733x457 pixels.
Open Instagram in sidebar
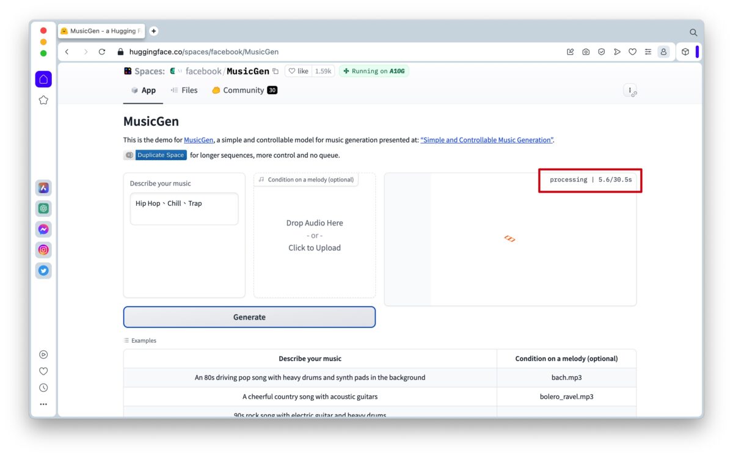pyautogui.click(x=43, y=250)
